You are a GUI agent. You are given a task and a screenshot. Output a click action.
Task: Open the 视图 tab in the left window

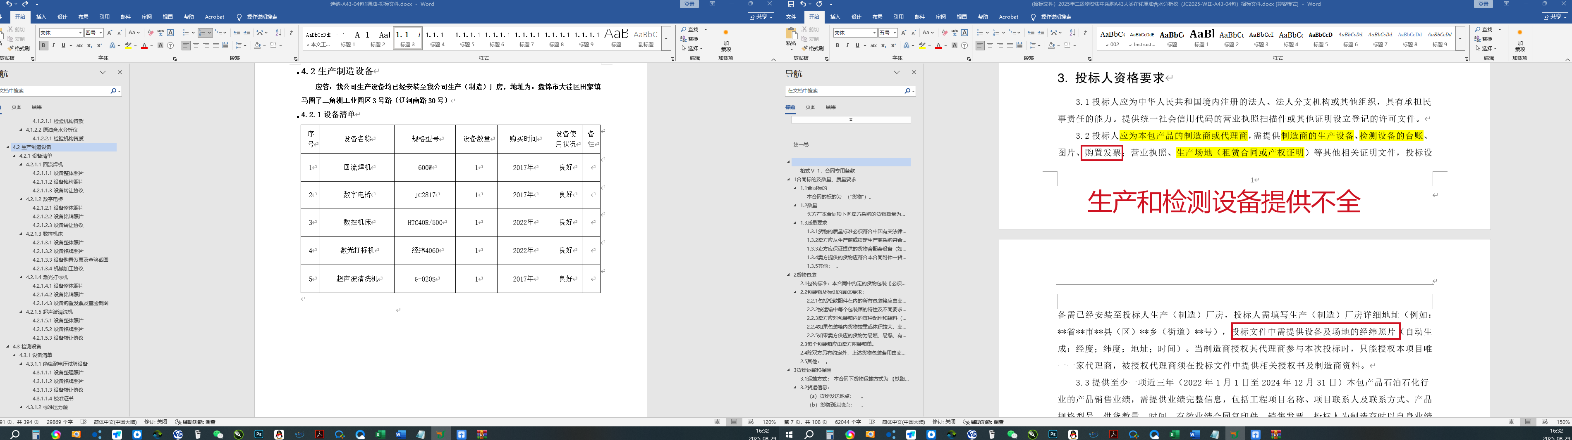pyautogui.click(x=168, y=17)
